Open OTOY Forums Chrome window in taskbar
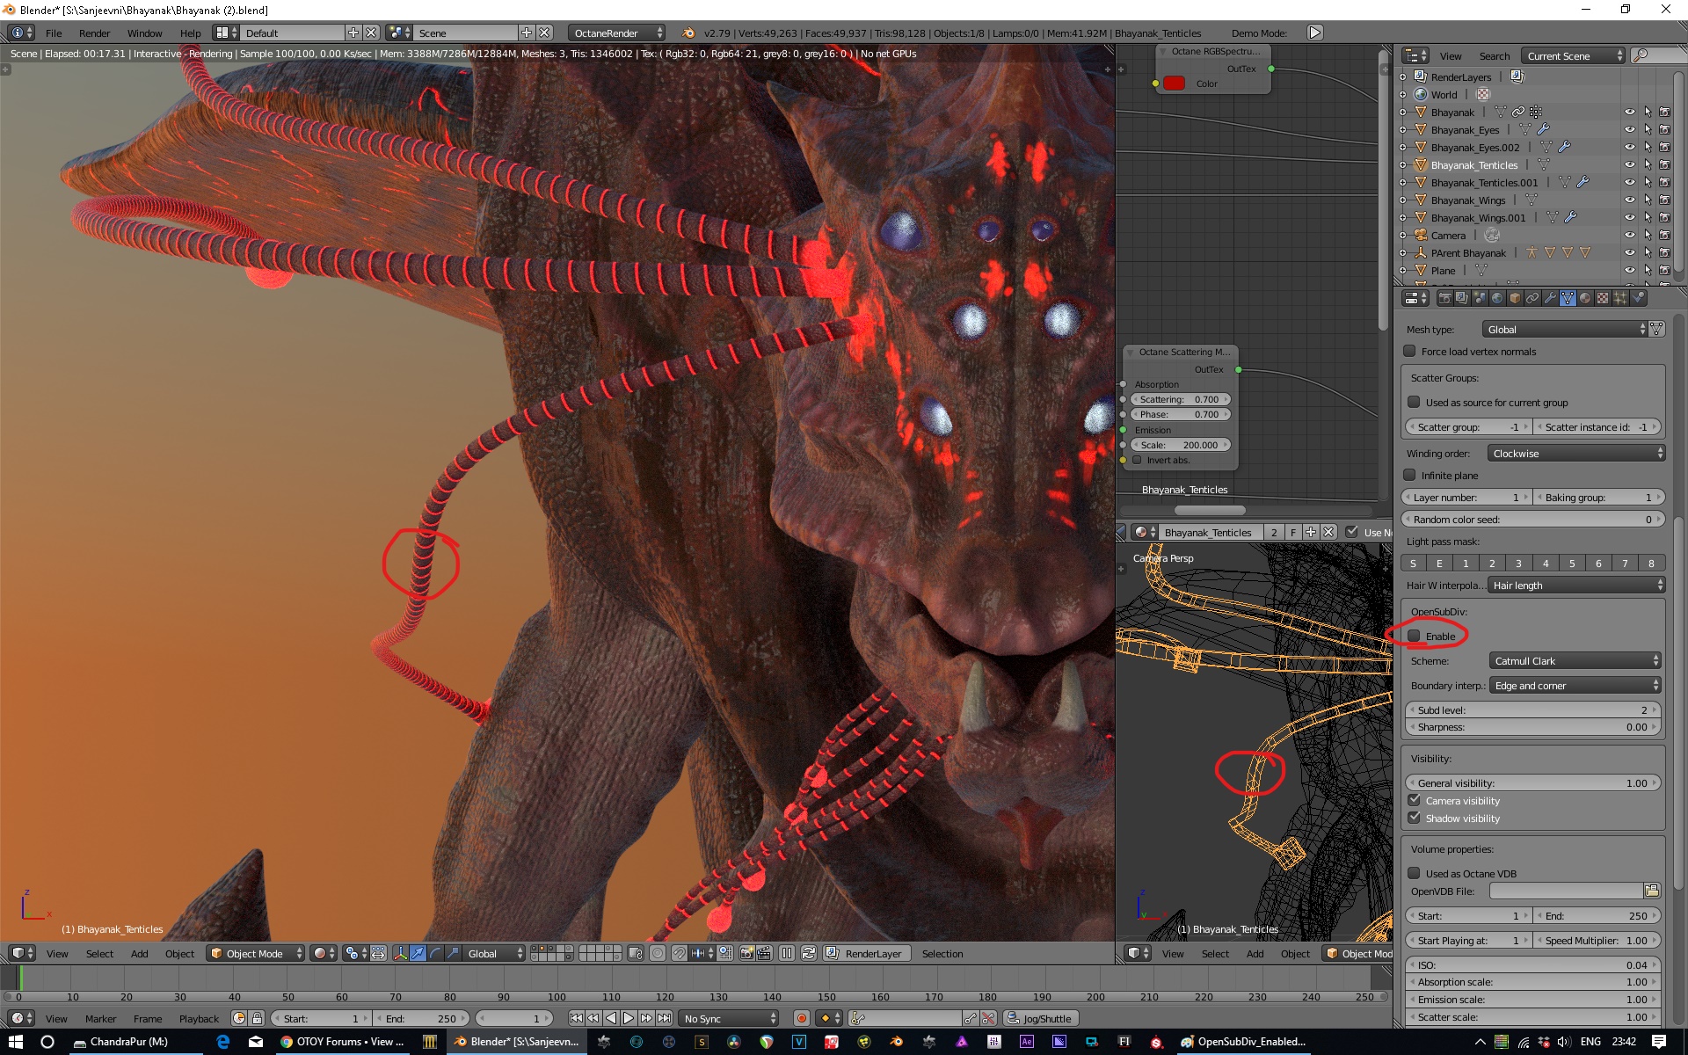Viewport: 1688px width, 1055px height. tap(342, 1042)
